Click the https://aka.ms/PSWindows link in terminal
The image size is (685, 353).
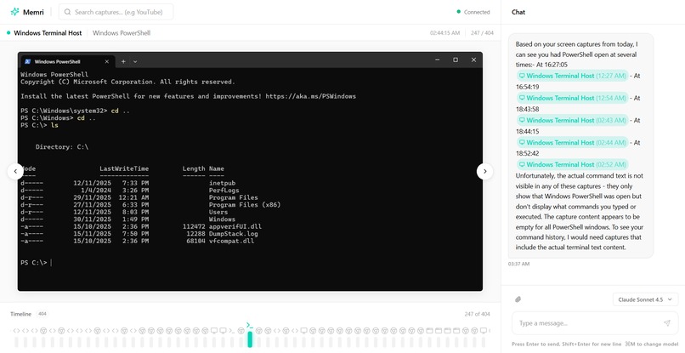pyautogui.click(x=310, y=96)
